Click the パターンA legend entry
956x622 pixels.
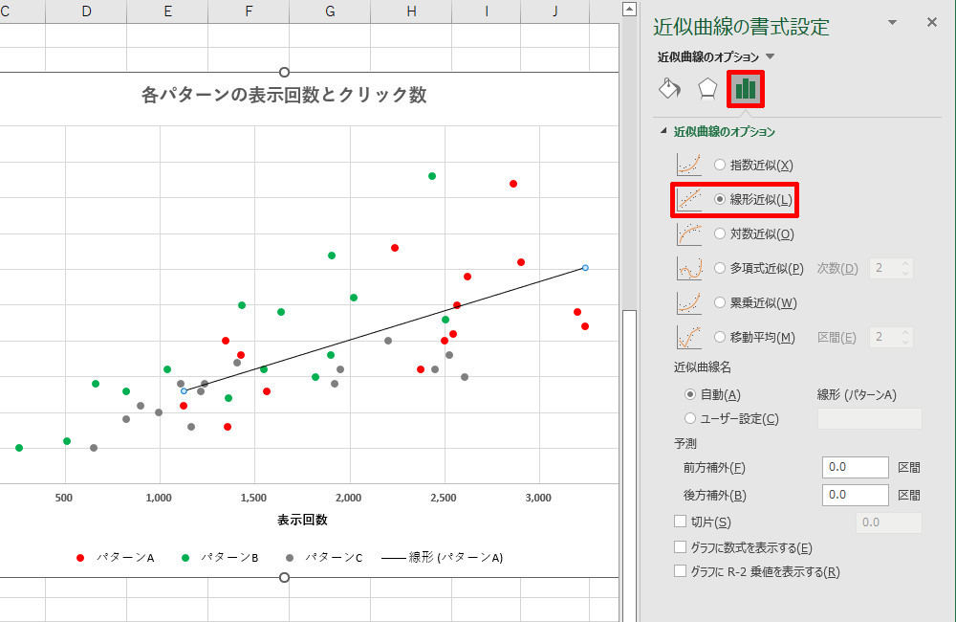point(116,557)
